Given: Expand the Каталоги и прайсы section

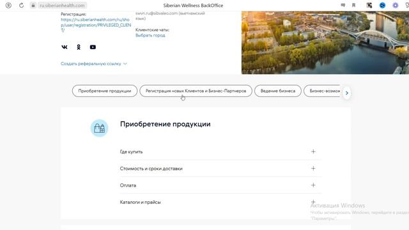Looking at the screenshot, I should click(x=220, y=202).
